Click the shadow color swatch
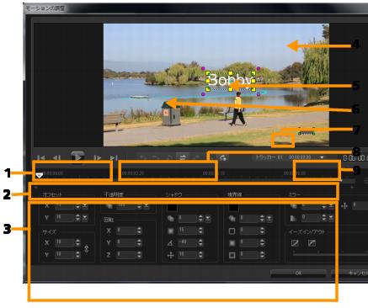Image resolution: width=368 pixels, height=308 pixels. click(x=172, y=208)
